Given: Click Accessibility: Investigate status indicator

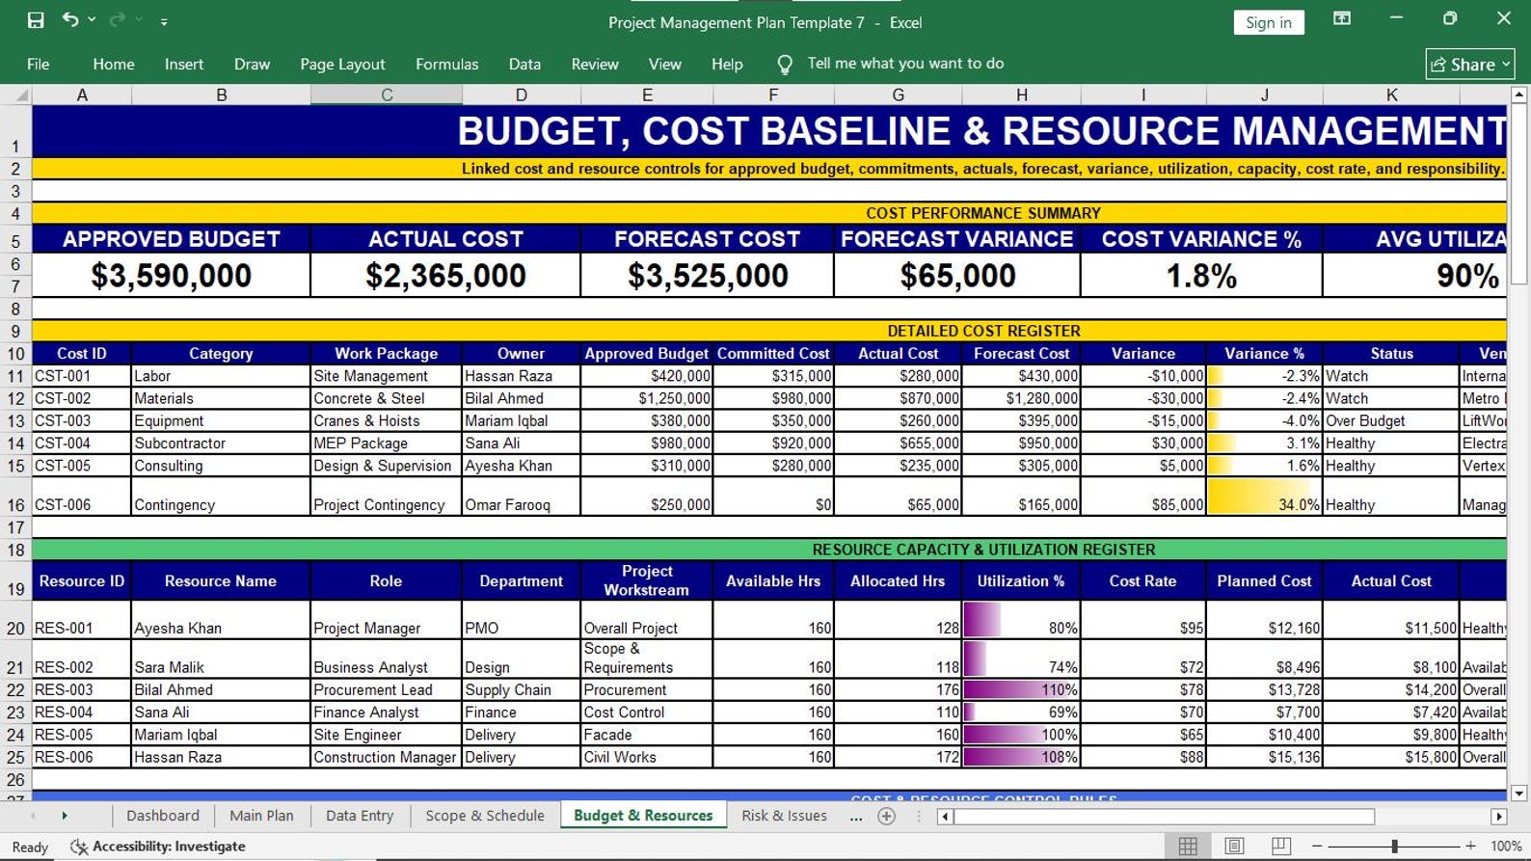Looking at the screenshot, I should point(158,847).
